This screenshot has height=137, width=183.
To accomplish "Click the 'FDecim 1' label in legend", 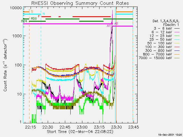I will point(171,25).
